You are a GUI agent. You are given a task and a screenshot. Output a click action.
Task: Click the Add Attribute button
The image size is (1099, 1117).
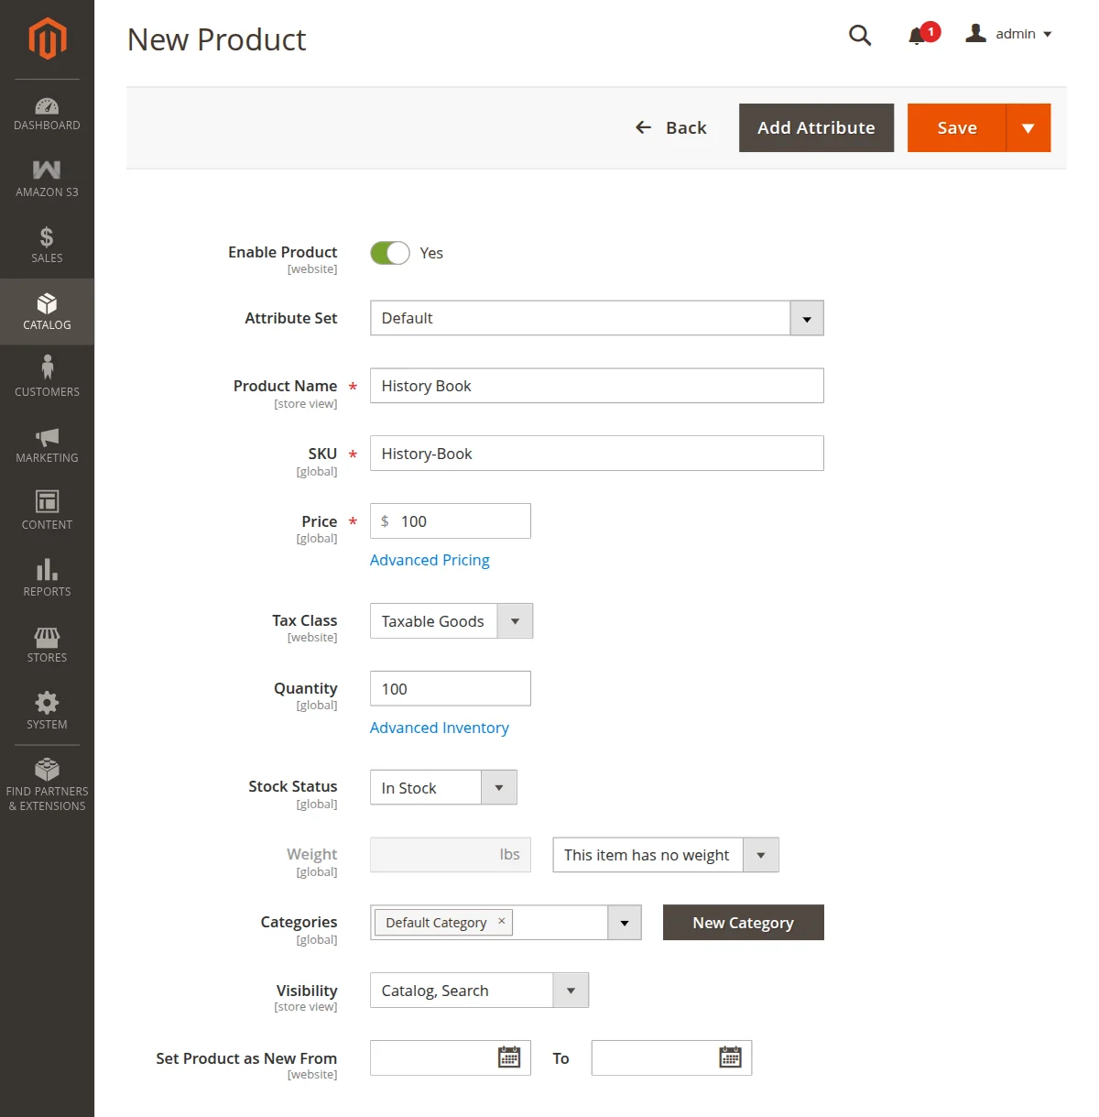815,128
